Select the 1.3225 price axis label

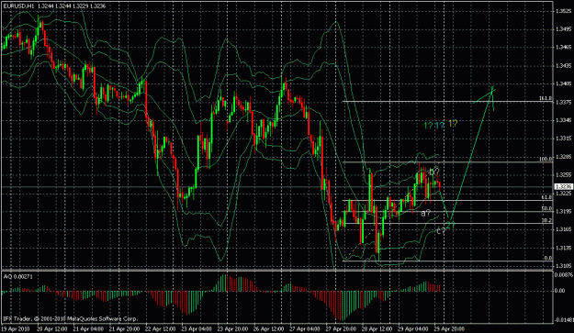point(563,194)
